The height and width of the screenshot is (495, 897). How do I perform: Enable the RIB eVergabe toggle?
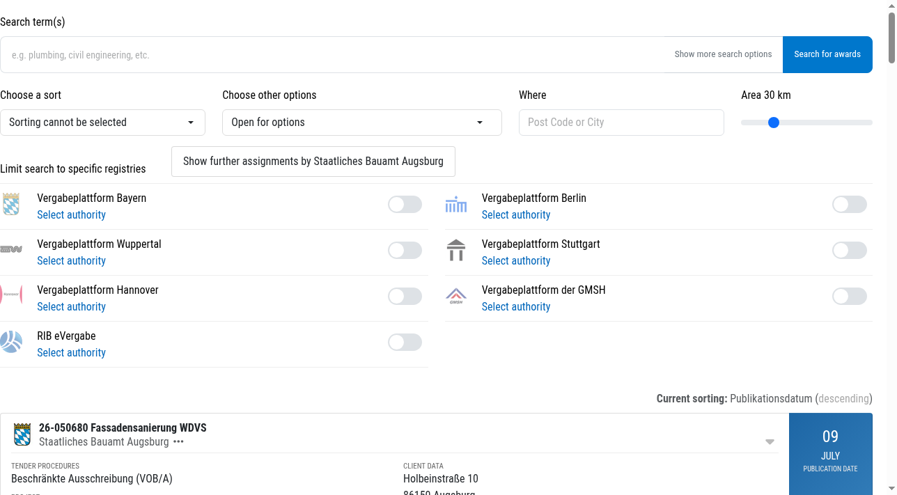(x=405, y=342)
